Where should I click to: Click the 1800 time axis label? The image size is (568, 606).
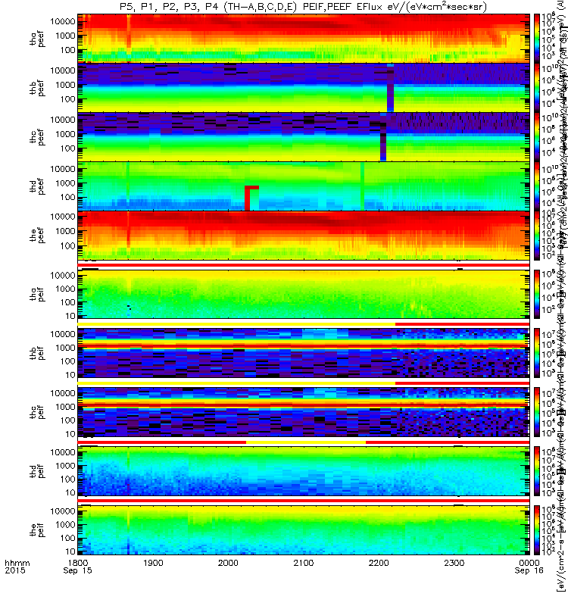78,563
